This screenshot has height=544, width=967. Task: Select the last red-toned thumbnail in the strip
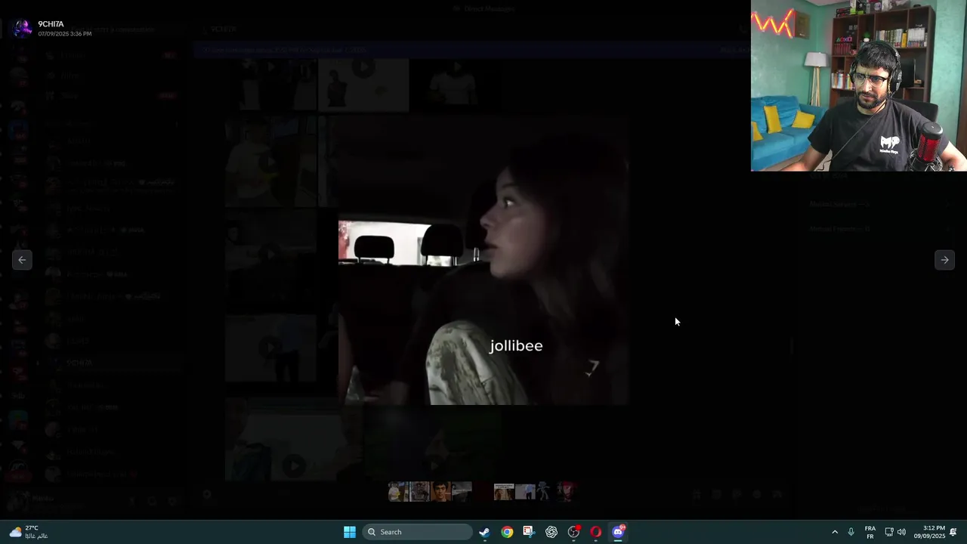click(x=567, y=491)
